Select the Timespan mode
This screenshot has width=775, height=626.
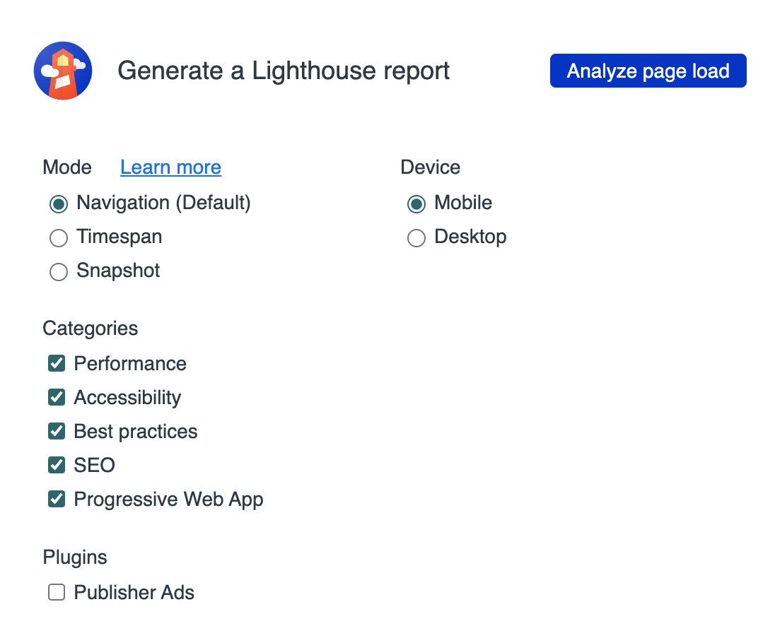[58, 238]
